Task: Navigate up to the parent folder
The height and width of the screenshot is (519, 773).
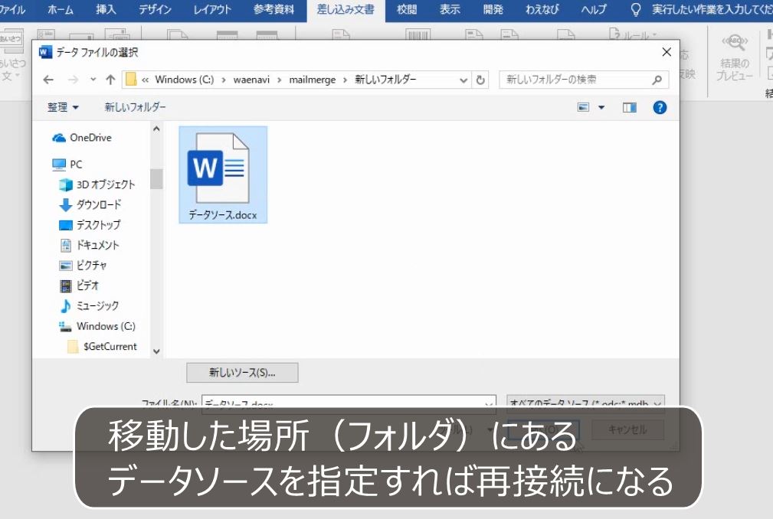Action: (110, 79)
